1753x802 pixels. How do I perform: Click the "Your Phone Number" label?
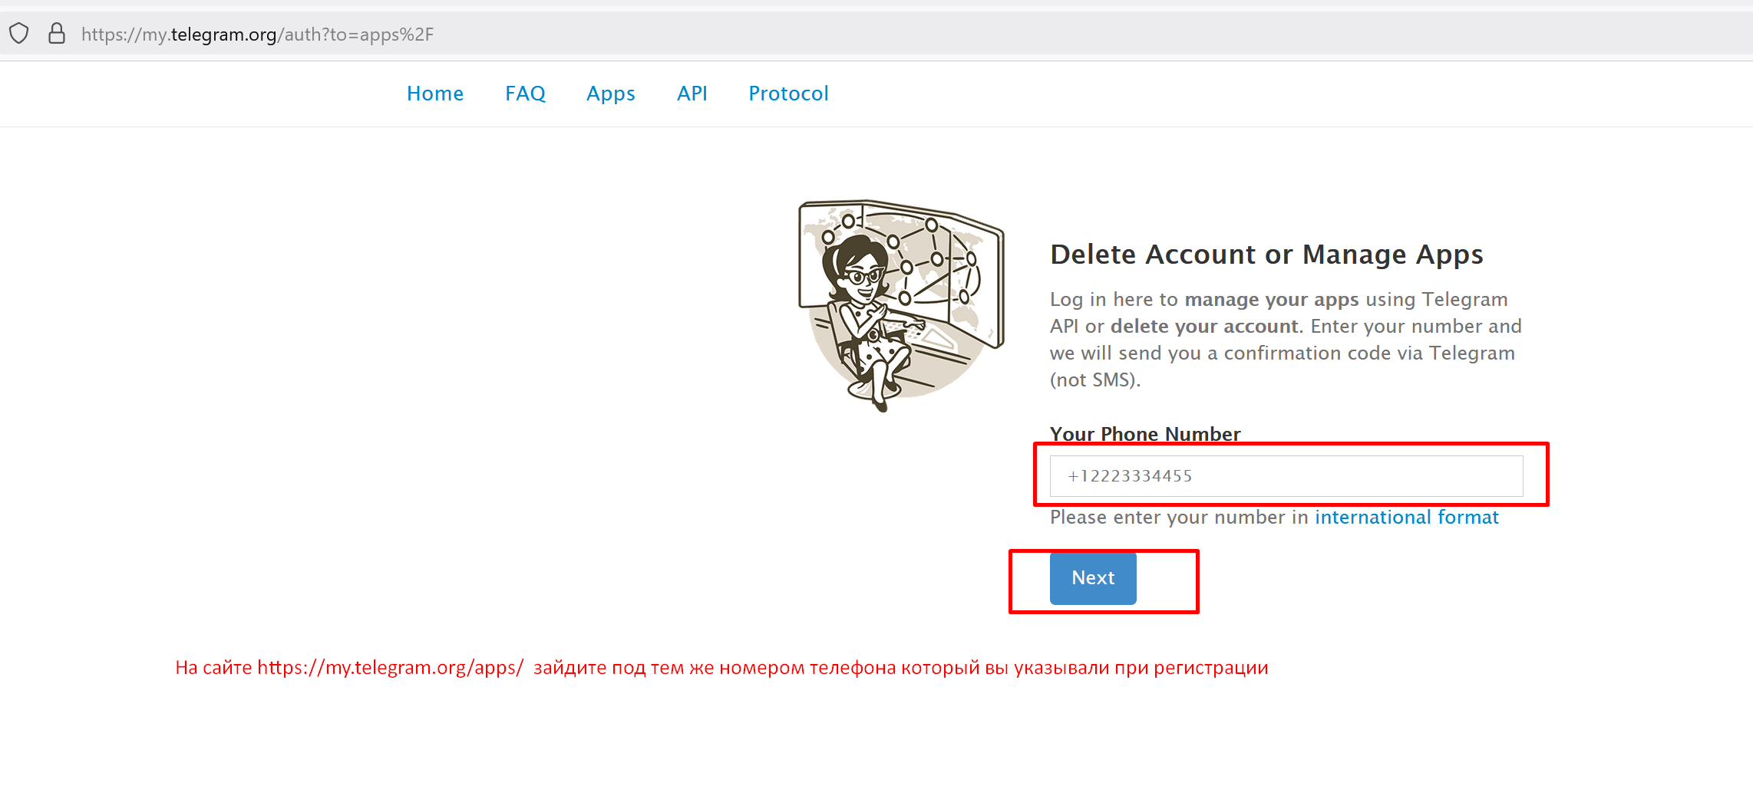click(1144, 434)
